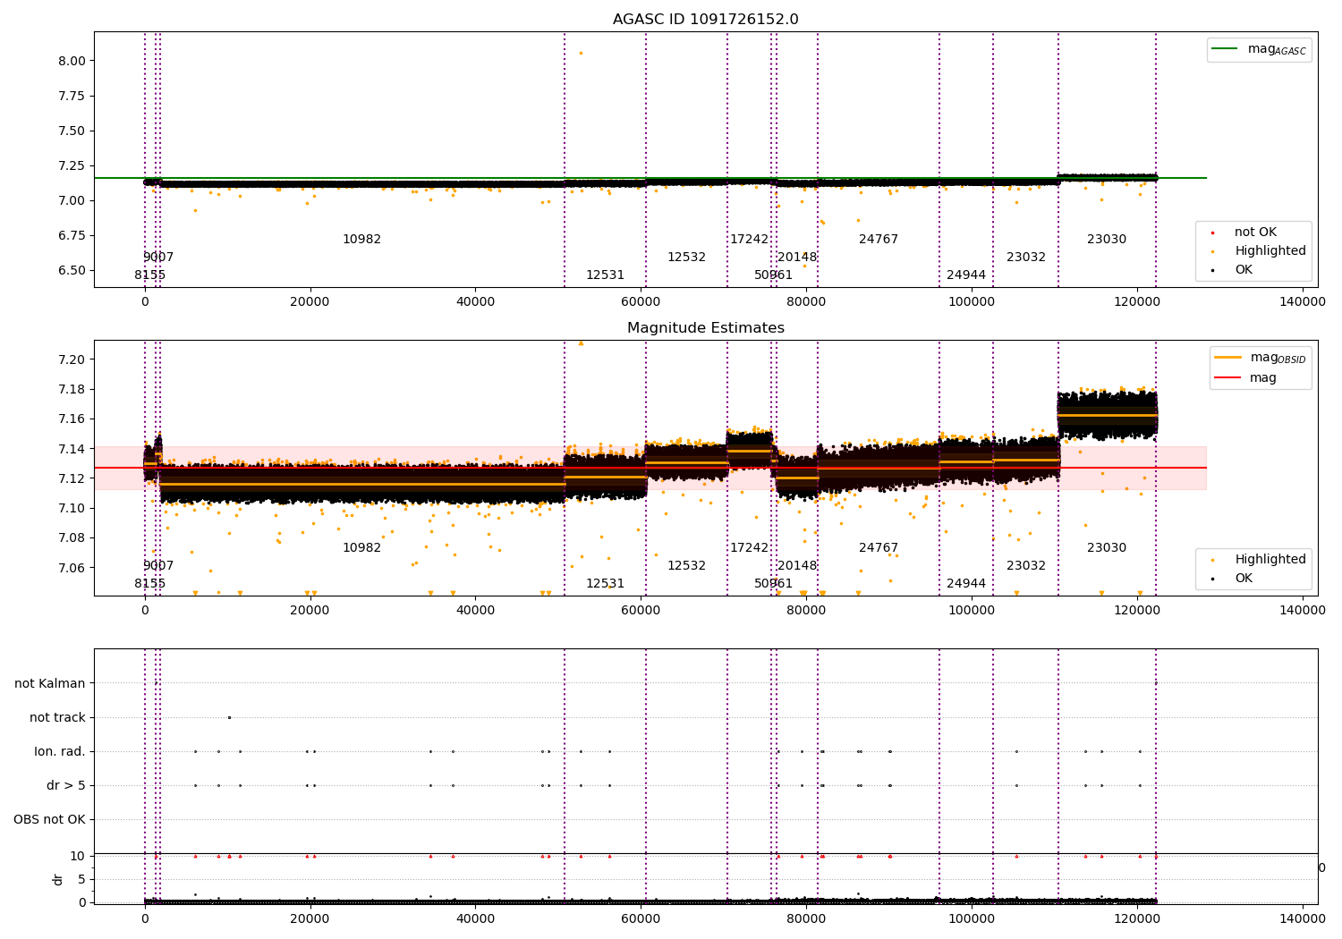Click the 'dr > 5' row label
Screen dimensions: 1342x939
pyautogui.click(x=66, y=785)
